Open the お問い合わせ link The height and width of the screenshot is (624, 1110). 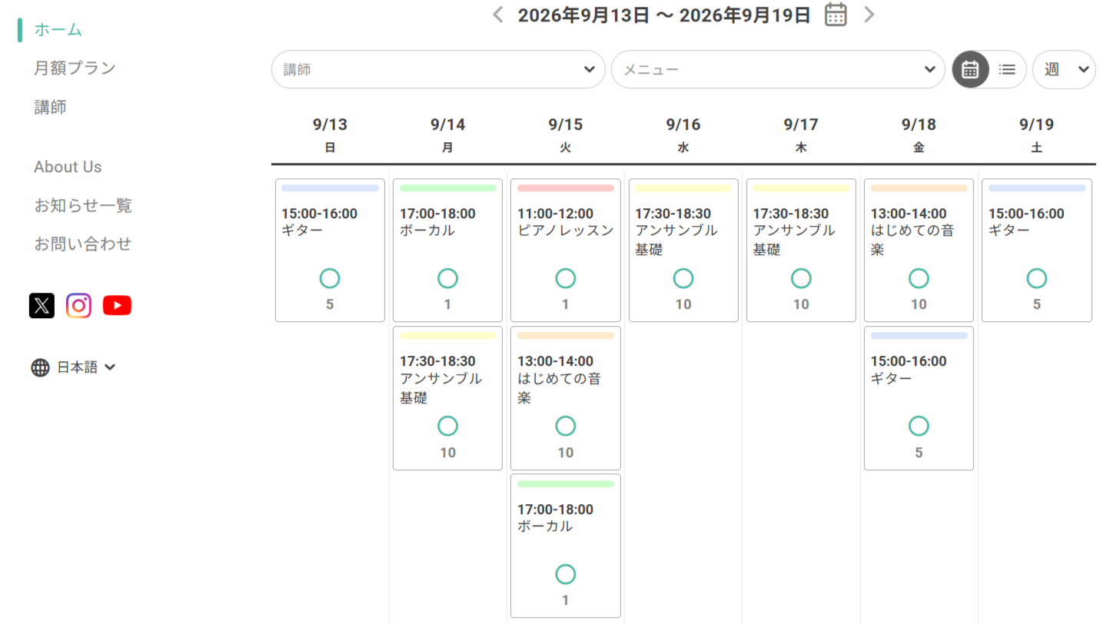[x=83, y=244]
